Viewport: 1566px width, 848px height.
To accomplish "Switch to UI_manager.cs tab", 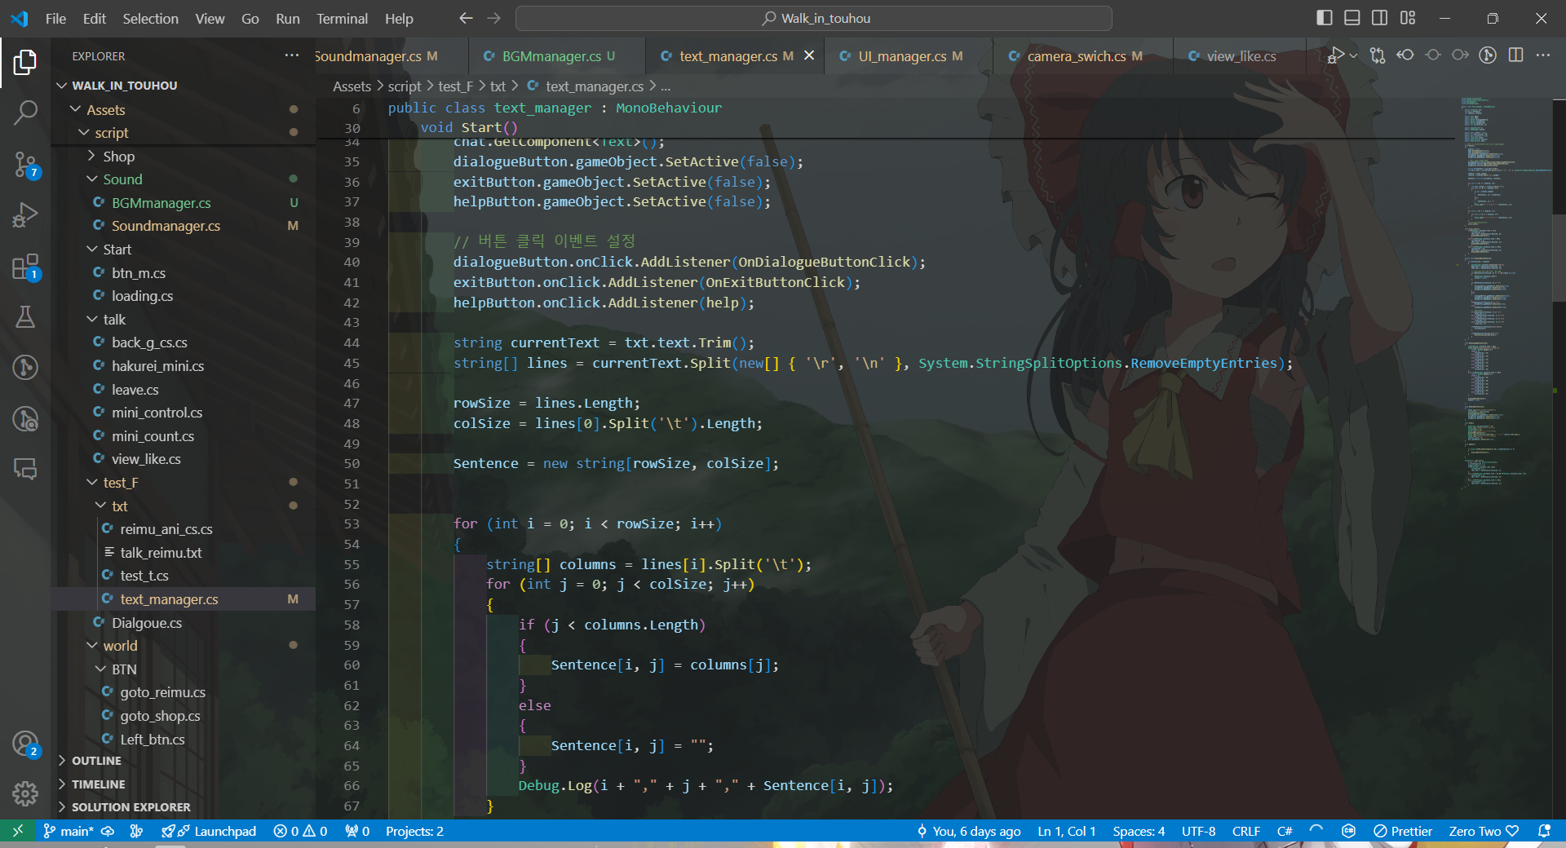I will click(909, 56).
